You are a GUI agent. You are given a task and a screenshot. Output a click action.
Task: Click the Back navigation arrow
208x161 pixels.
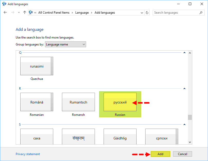click(x=5, y=13)
